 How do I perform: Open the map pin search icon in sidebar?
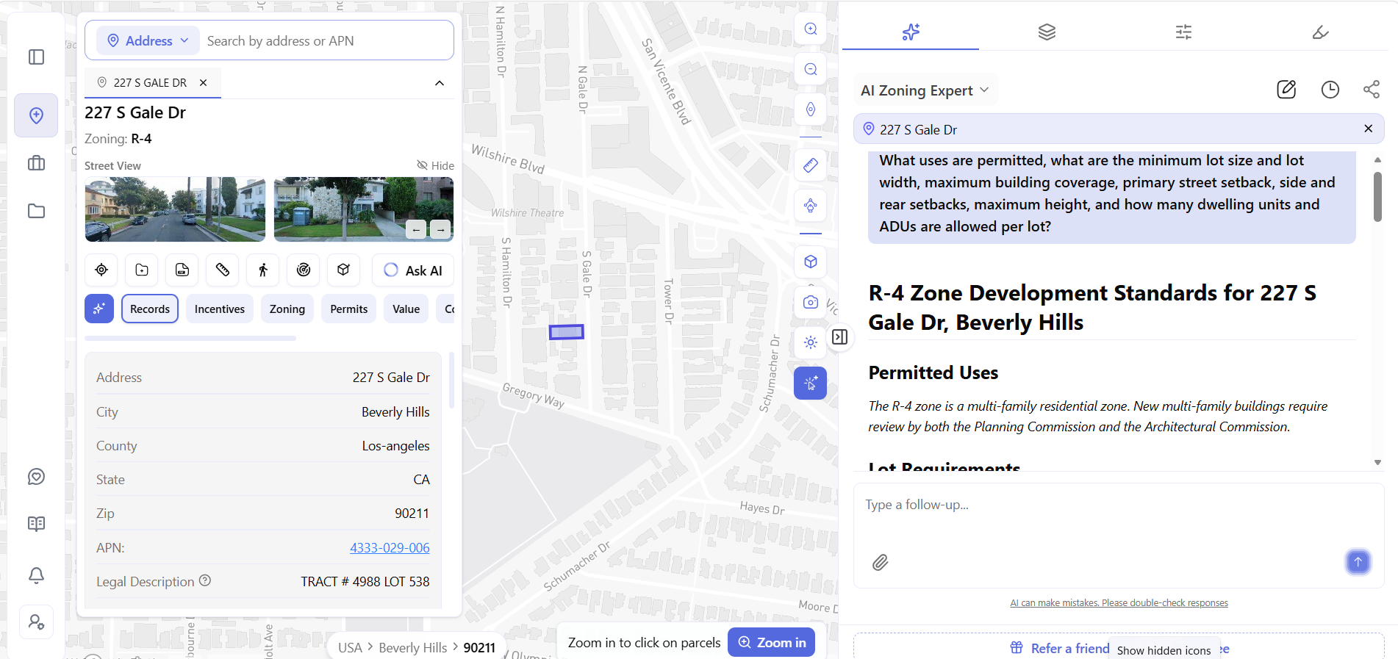click(x=36, y=115)
